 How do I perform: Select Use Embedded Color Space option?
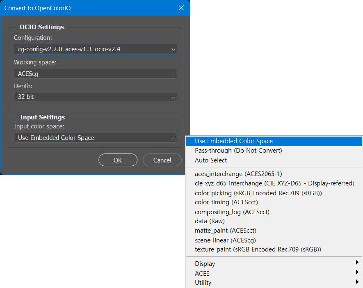(274, 141)
